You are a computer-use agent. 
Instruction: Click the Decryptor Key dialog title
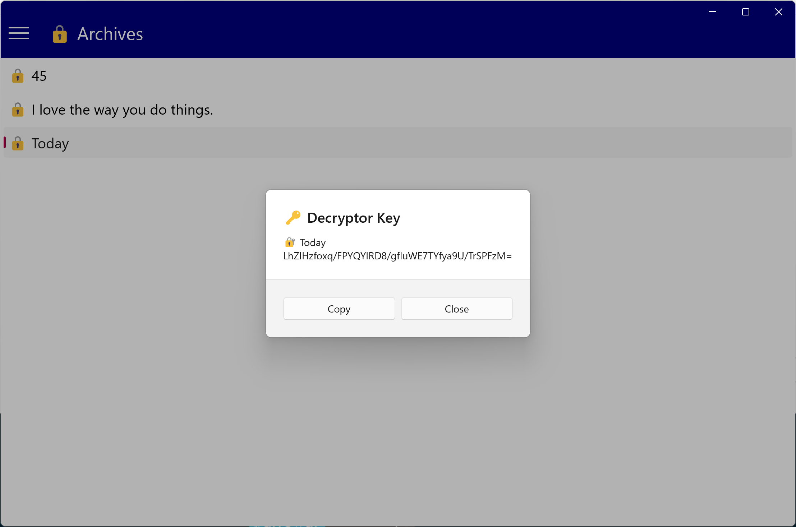tap(354, 218)
